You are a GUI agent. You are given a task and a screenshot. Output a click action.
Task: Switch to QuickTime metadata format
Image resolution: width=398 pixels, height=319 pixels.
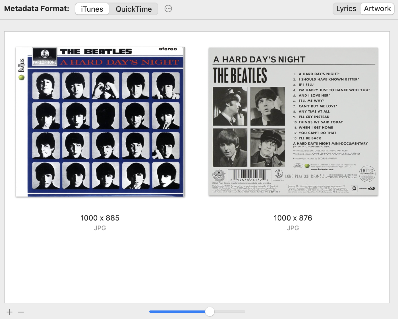click(134, 9)
